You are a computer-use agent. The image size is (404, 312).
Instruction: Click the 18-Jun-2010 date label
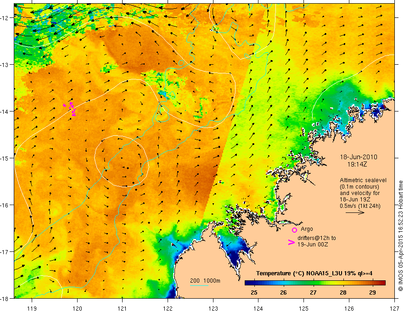(359, 157)
